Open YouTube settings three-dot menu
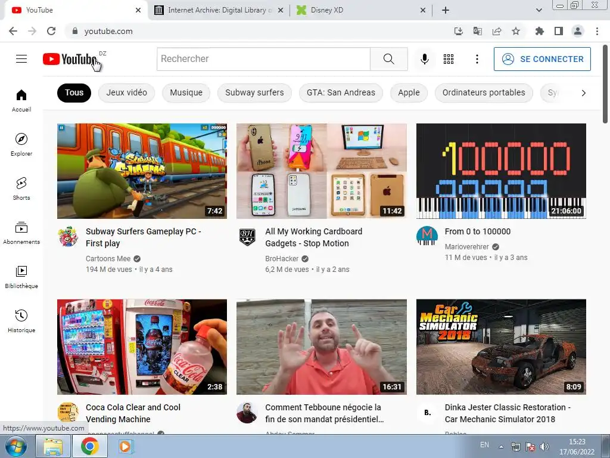 pos(477,59)
